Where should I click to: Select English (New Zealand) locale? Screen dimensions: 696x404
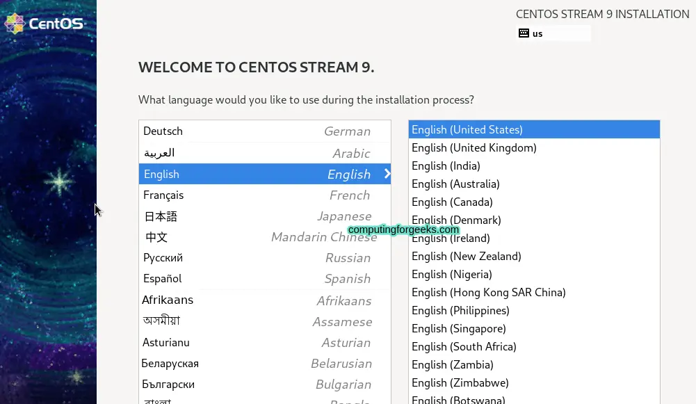pos(534,256)
